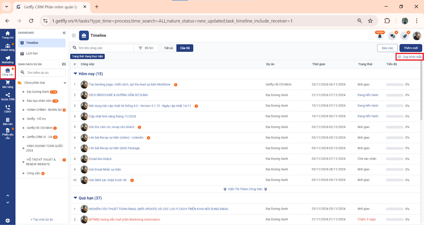Open task DỊCH BROCHURE & HƯỚNG DẪN SỬ DỤNG

click(118, 95)
